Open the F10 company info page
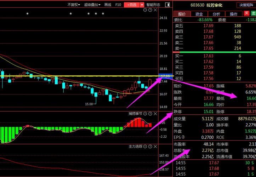Image resolution: width=256 pixels, height=177 pixels. click(x=118, y=5)
